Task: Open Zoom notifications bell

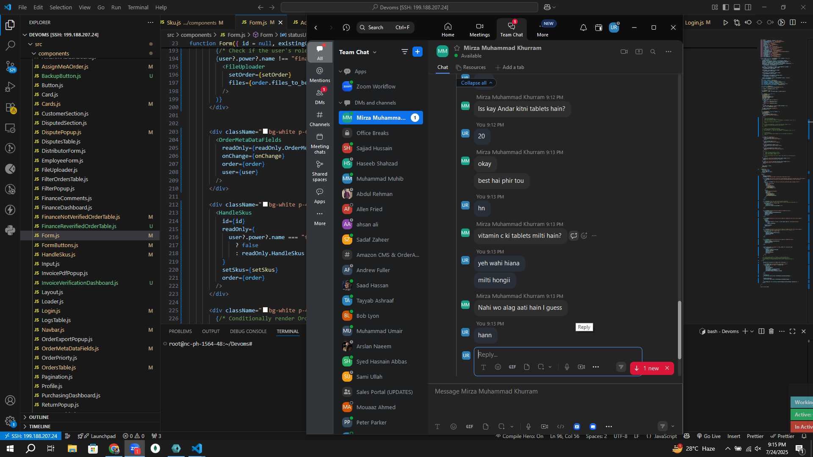Action: pos(583,28)
